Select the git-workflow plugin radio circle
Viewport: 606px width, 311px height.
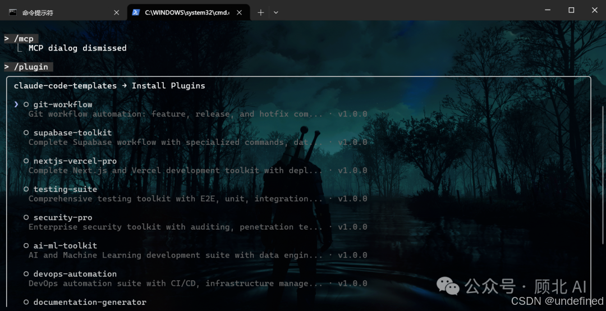tap(26, 104)
